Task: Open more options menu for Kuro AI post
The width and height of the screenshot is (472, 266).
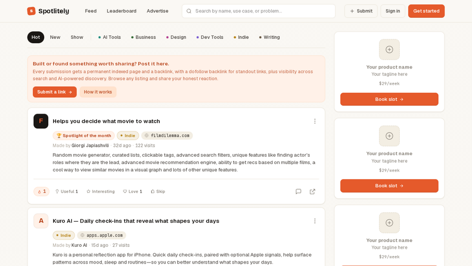Action: [315, 221]
